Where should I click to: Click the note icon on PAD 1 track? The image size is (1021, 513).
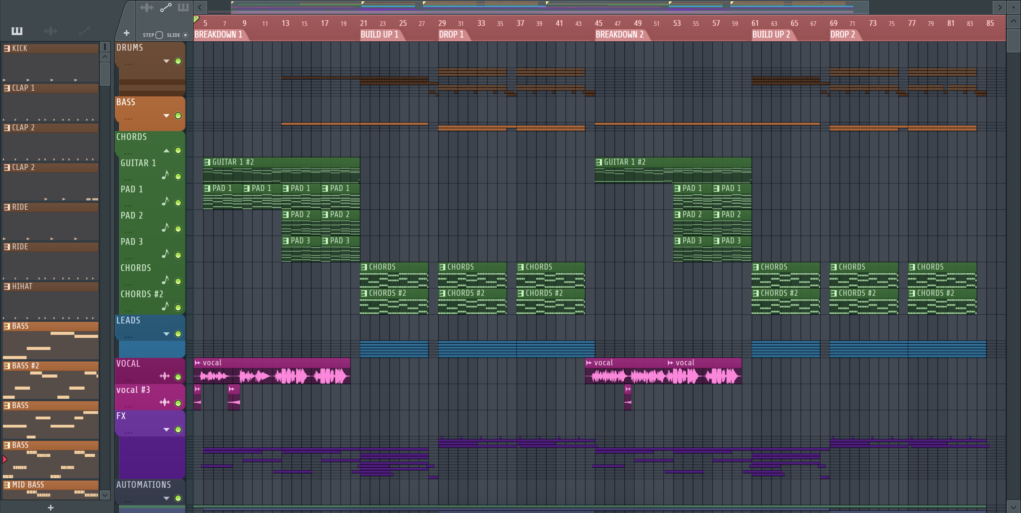(165, 201)
